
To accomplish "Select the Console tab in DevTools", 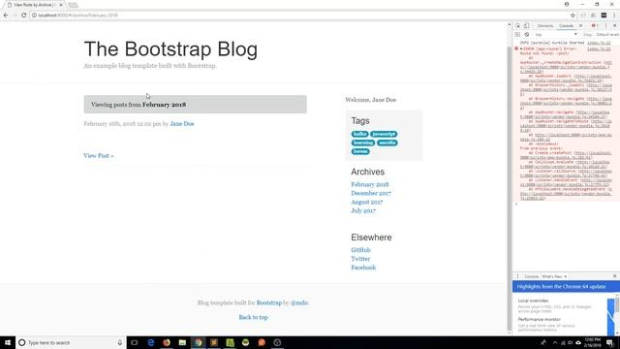I will click(x=566, y=26).
